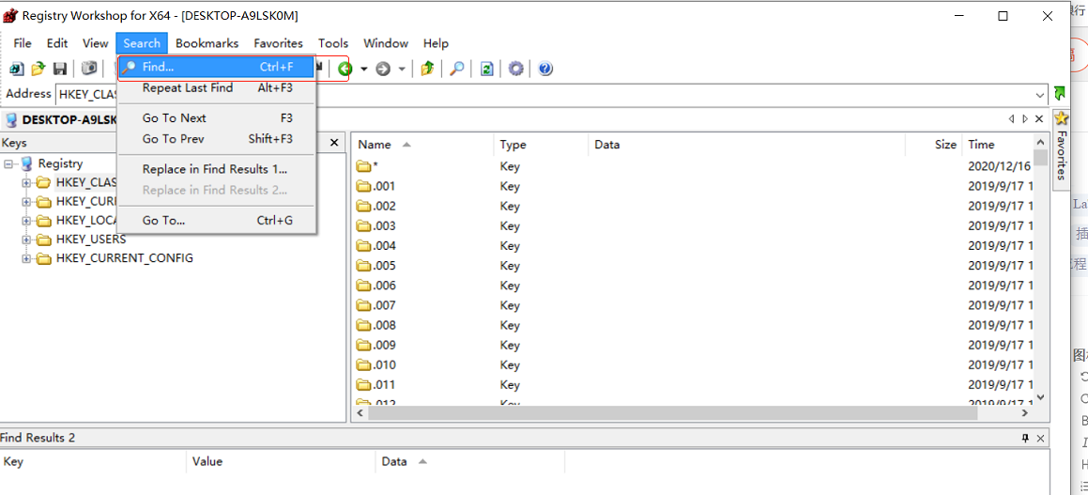Close the Find Results 2 panel
Image resolution: width=1088 pixels, height=495 pixels.
click(1040, 438)
